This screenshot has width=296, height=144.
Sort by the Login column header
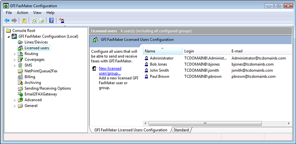click(206, 51)
